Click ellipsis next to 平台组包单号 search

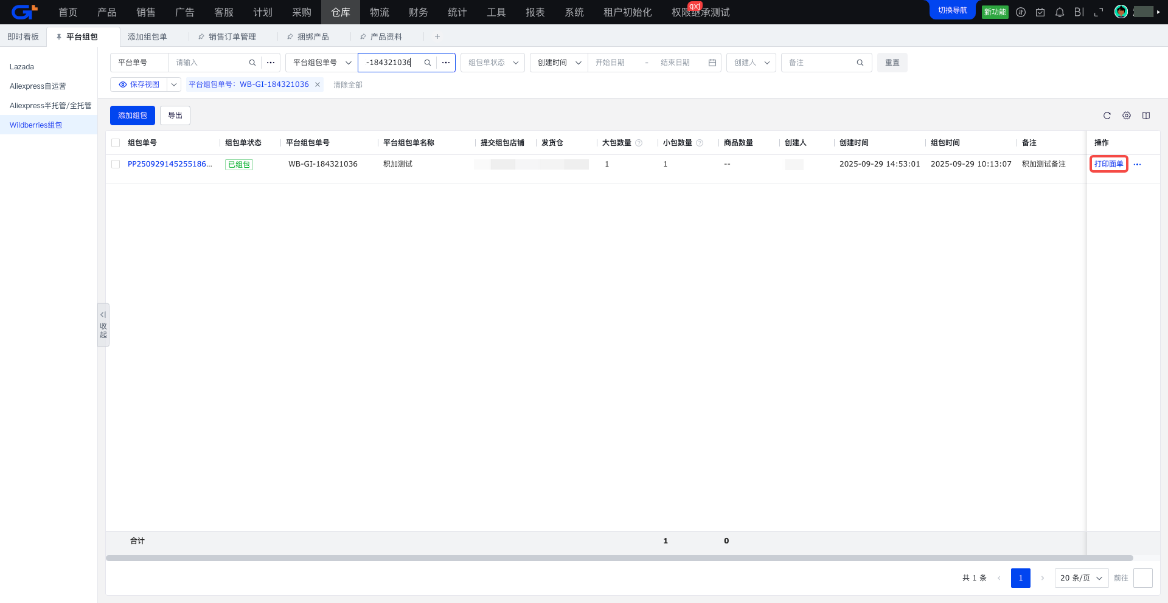(x=446, y=63)
